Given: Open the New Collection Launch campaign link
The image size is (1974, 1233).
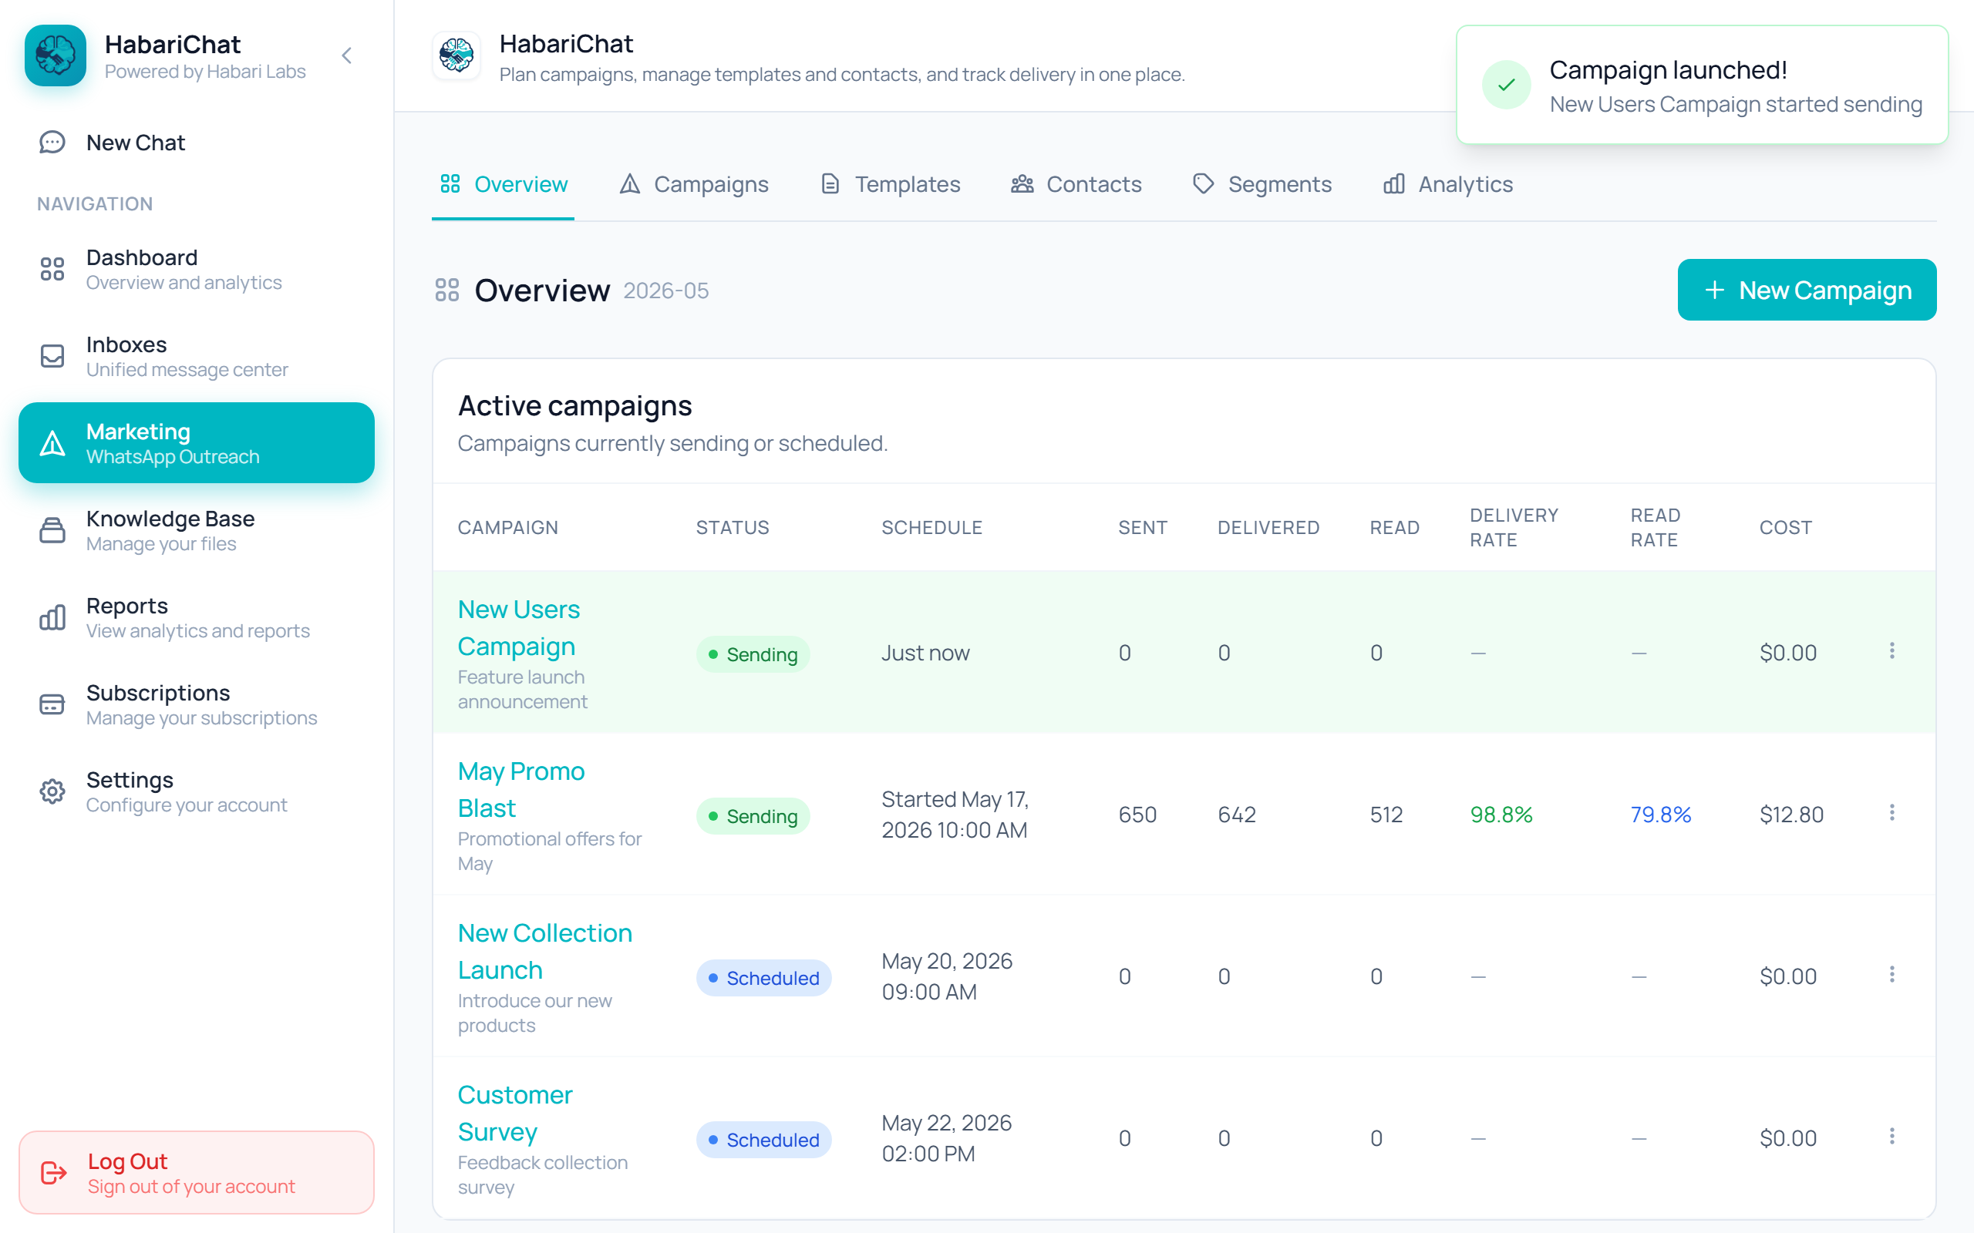Looking at the screenshot, I should click(x=545, y=951).
